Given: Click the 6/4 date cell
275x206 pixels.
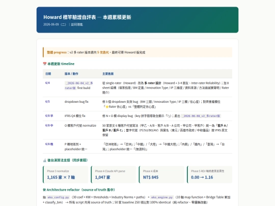Looking at the screenshot, I should point(47,83).
